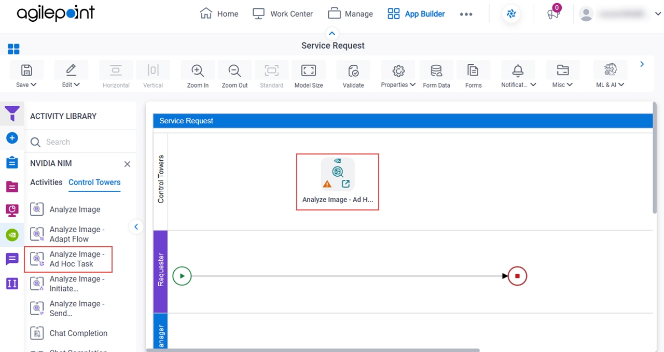The image size is (664, 352).
Task: Click the clipboard sidebar icon
Action: [12, 162]
